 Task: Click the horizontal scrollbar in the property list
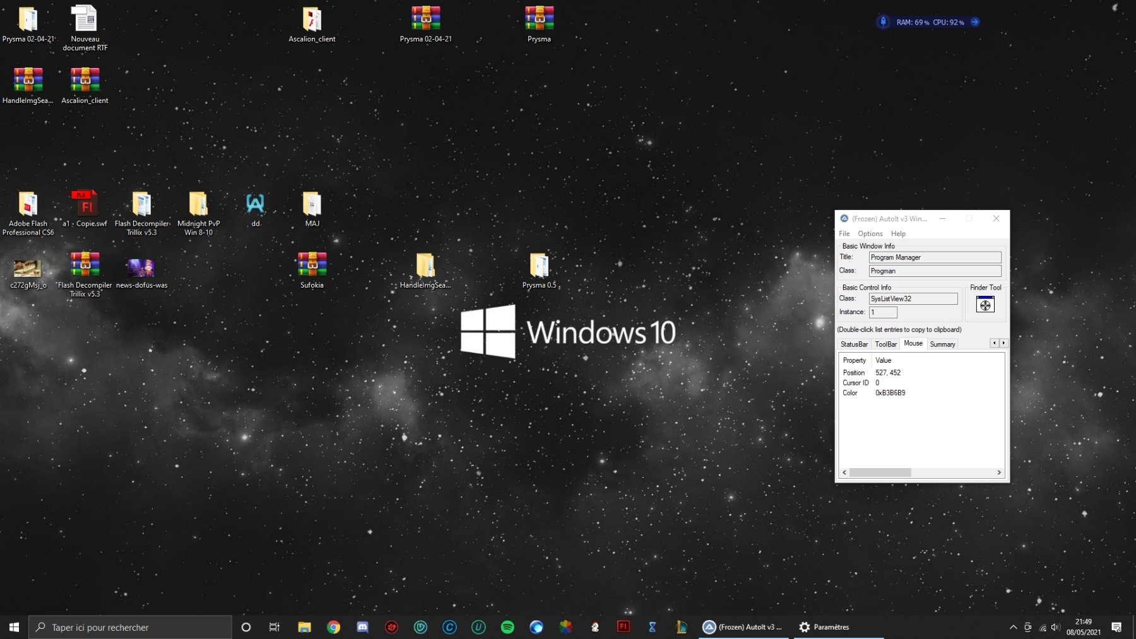[x=880, y=472]
